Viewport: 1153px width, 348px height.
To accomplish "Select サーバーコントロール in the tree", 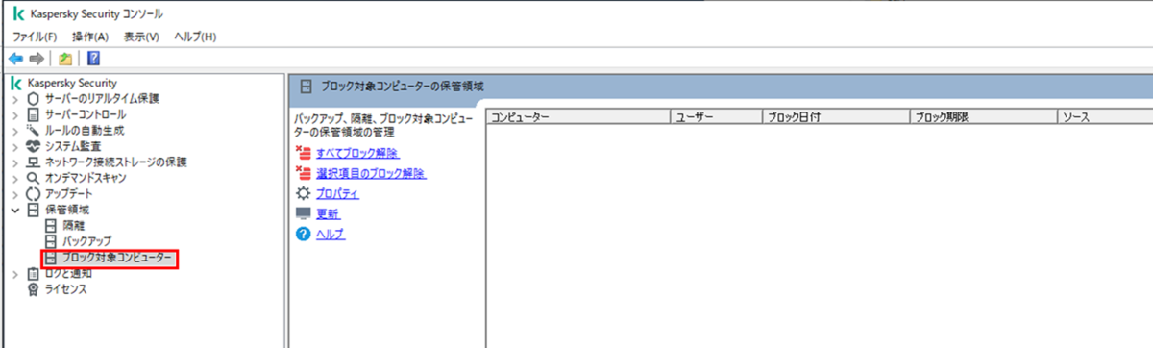I will pyautogui.click(x=86, y=114).
